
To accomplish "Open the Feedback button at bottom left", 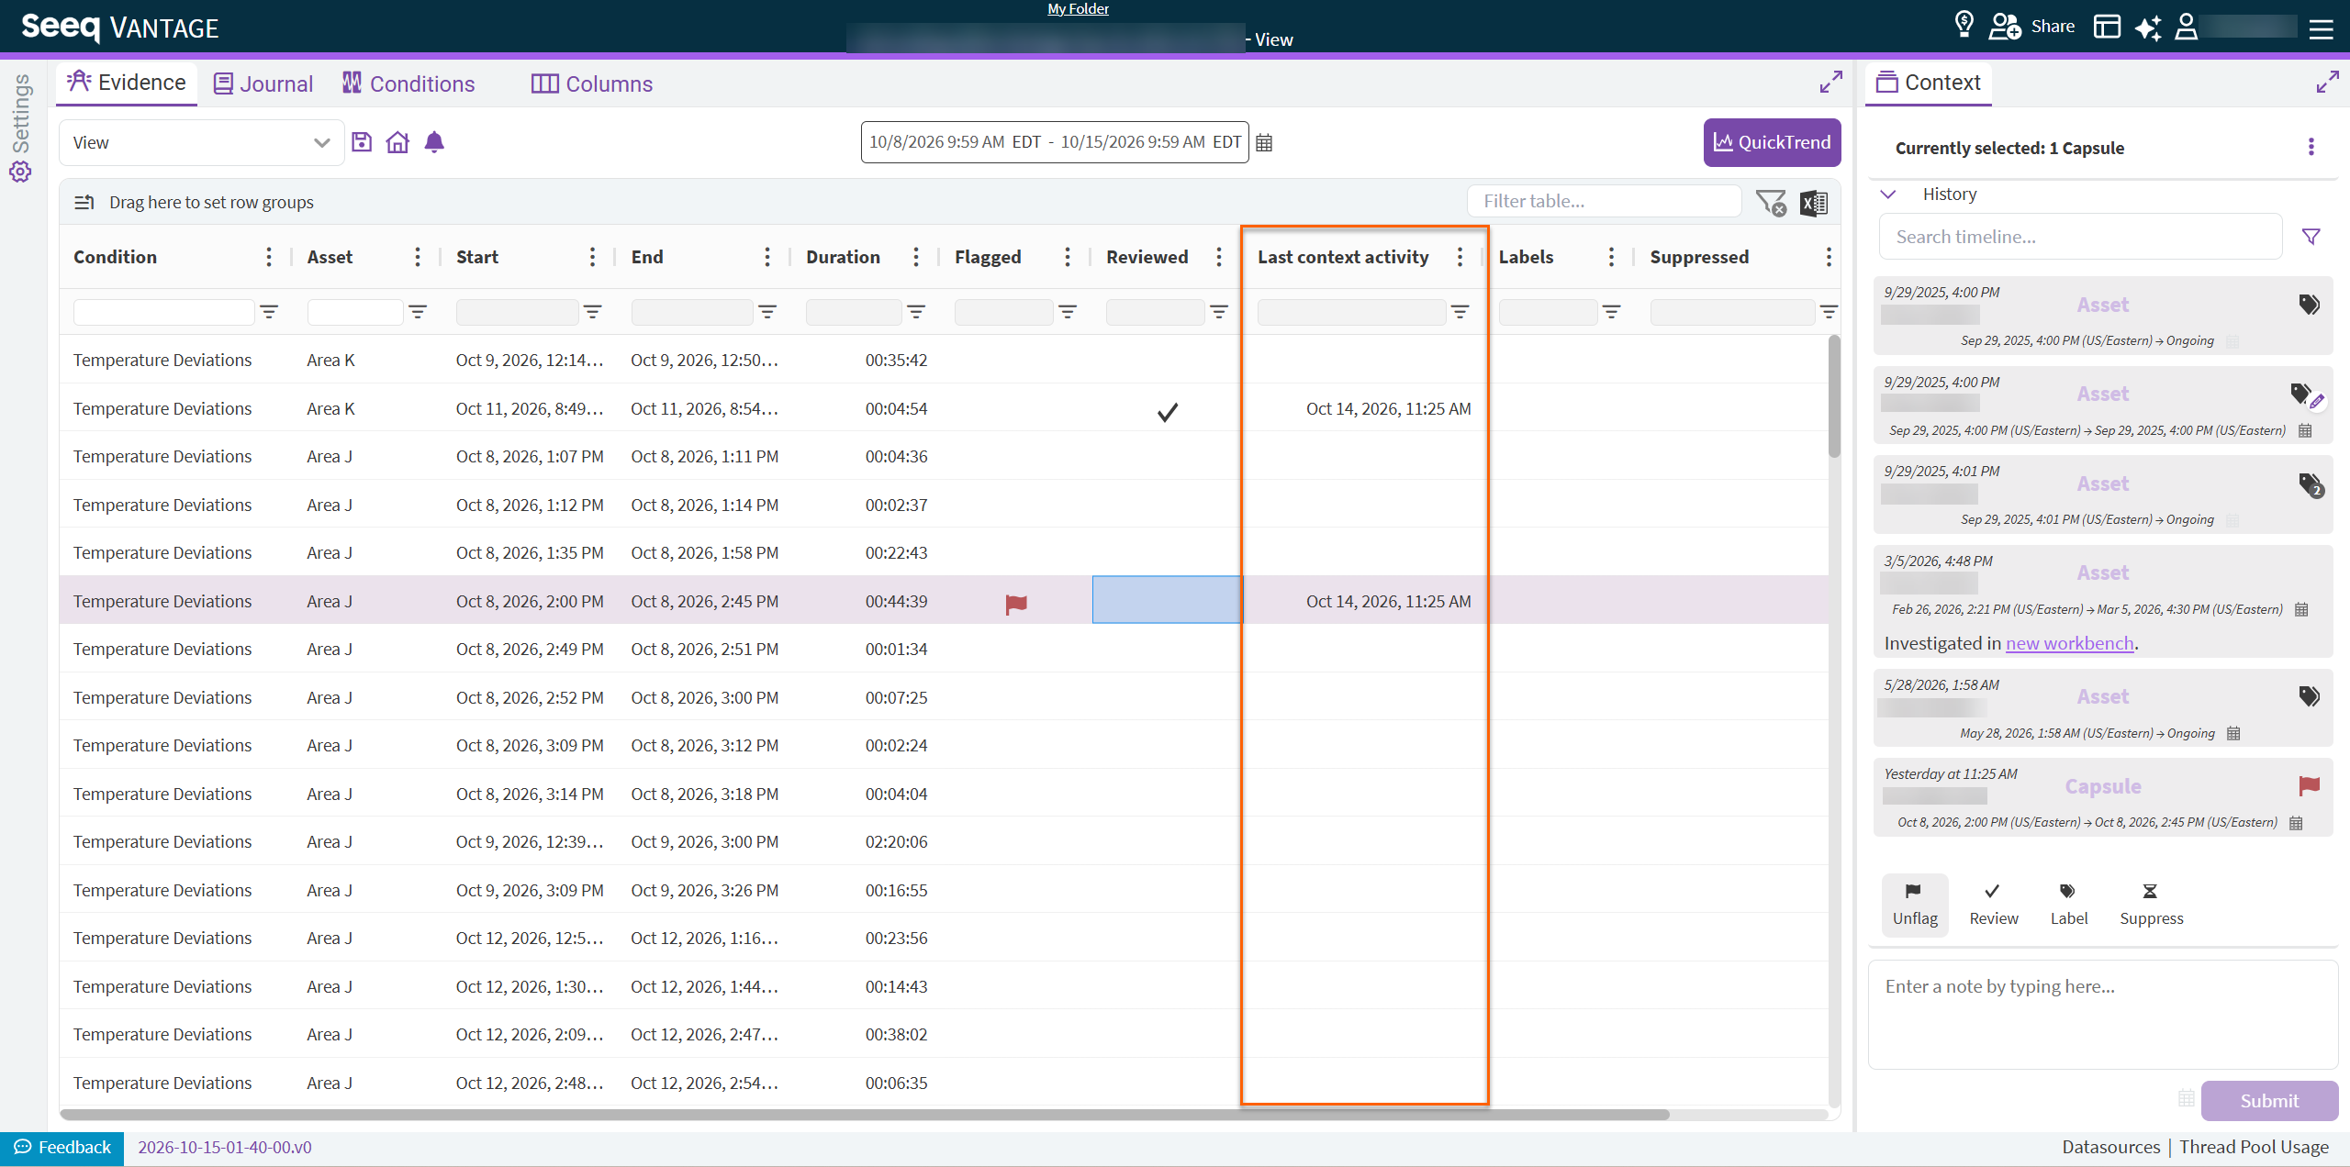I will coord(62,1147).
